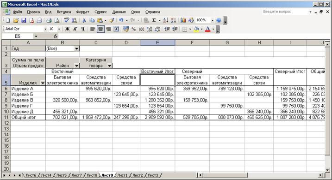Launch the Chart Wizard icon

click(x=183, y=20)
